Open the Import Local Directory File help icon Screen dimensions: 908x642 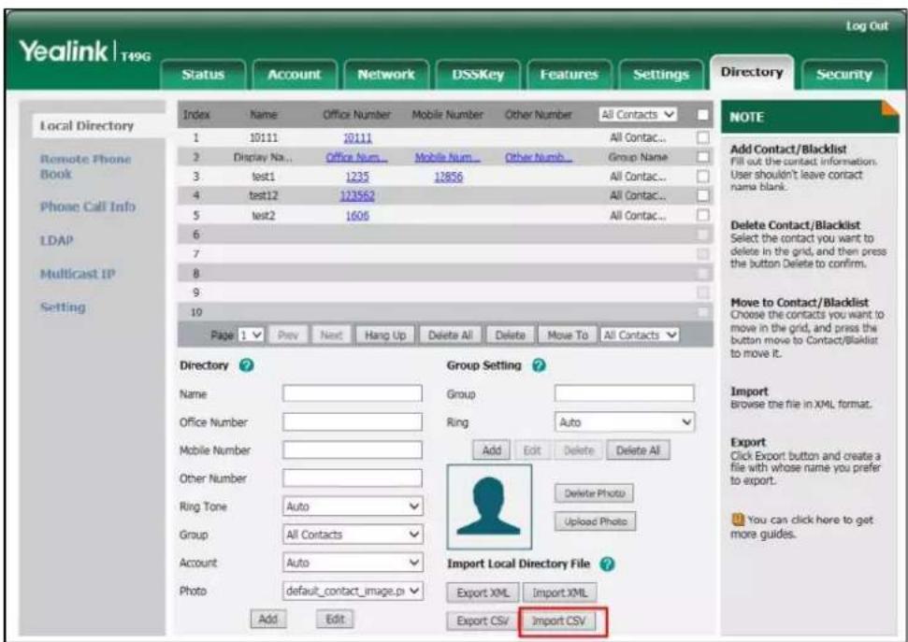[607, 564]
